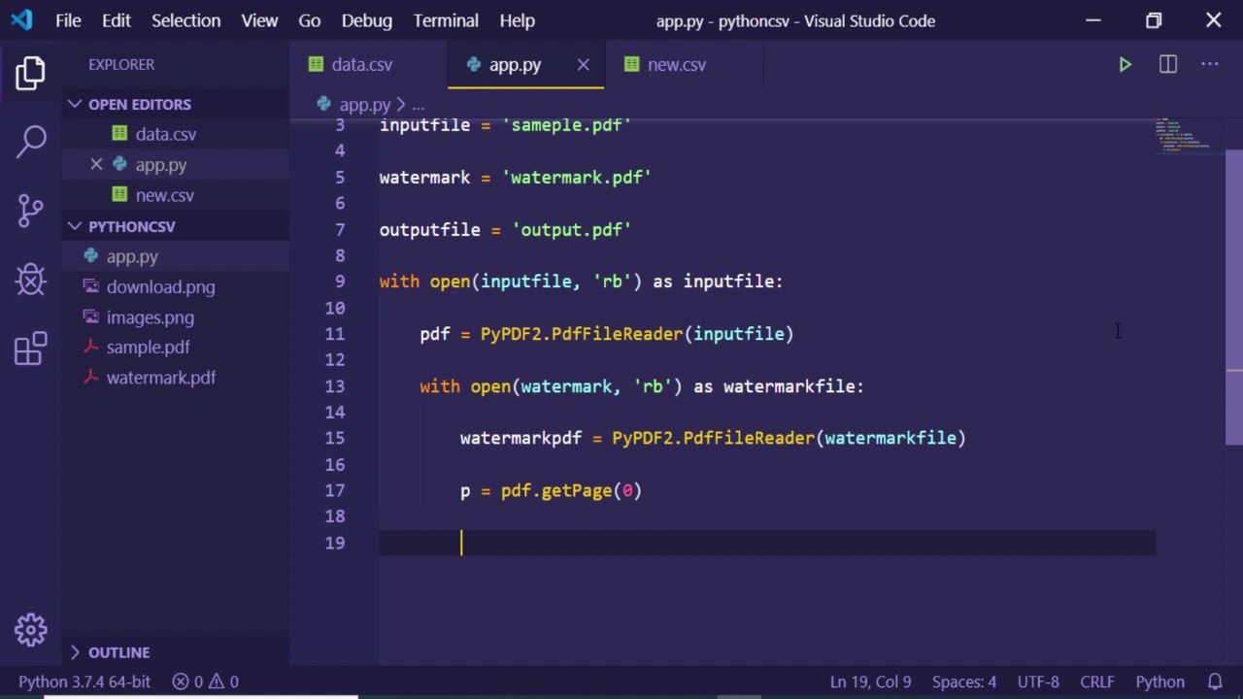Open the Debug view bug icon
Screen dimensions: 1243x699
pos(31,280)
